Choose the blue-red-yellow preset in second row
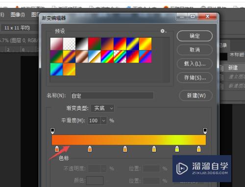Image resolution: width=245 pixels, height=187 pixels. 133,56
